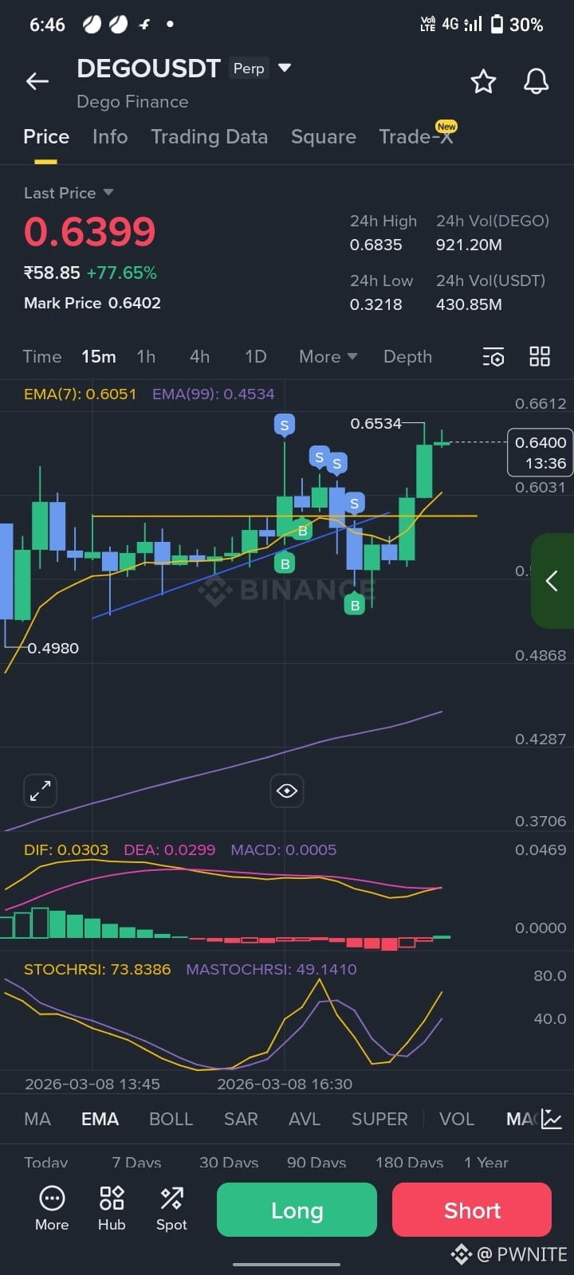Image resolution: width=574 pixels, height=1275 pixels.
Task: Tap the EMA(7) value label
Action: click(80, 394)
